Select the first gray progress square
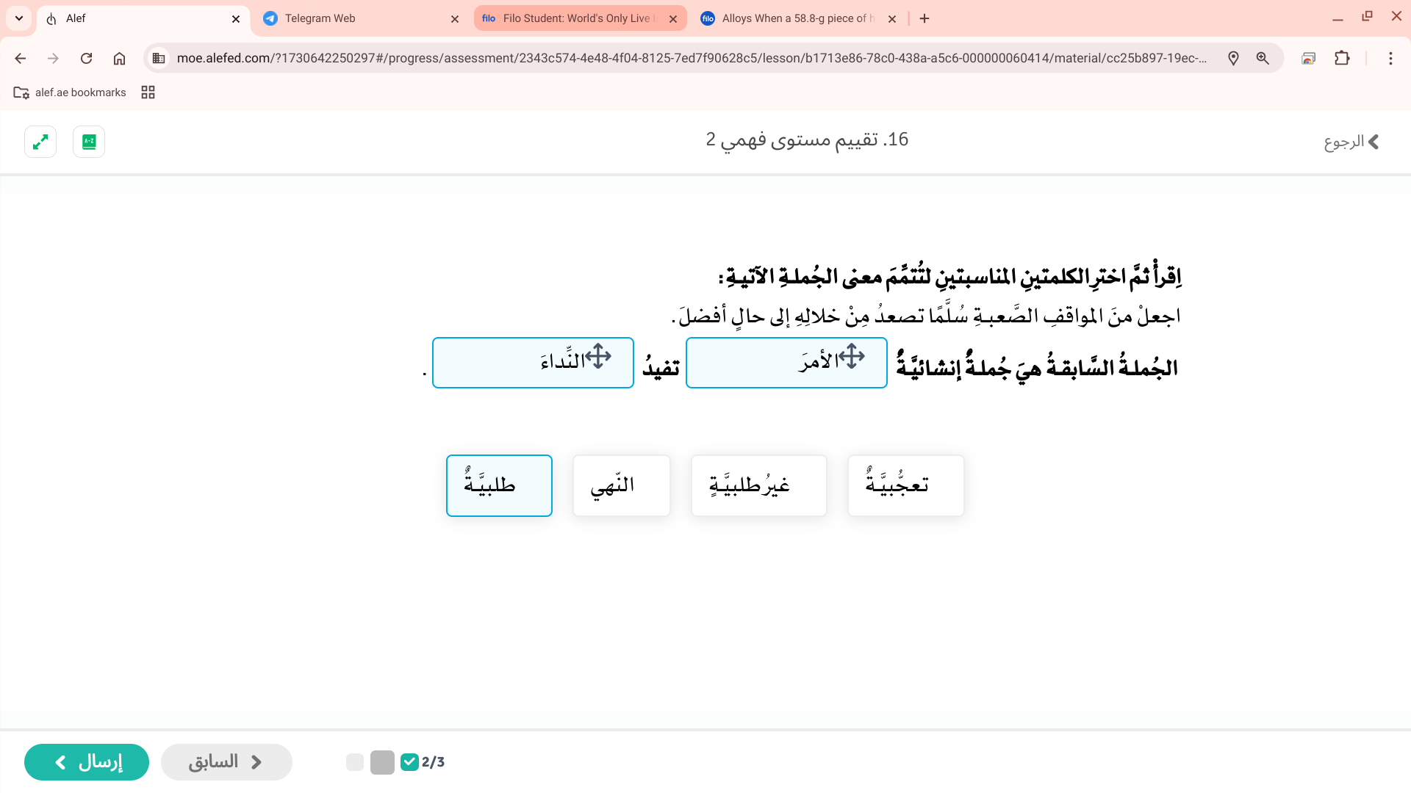The image size is (1411, 793). pyautogui.click(x=356, y=762)
